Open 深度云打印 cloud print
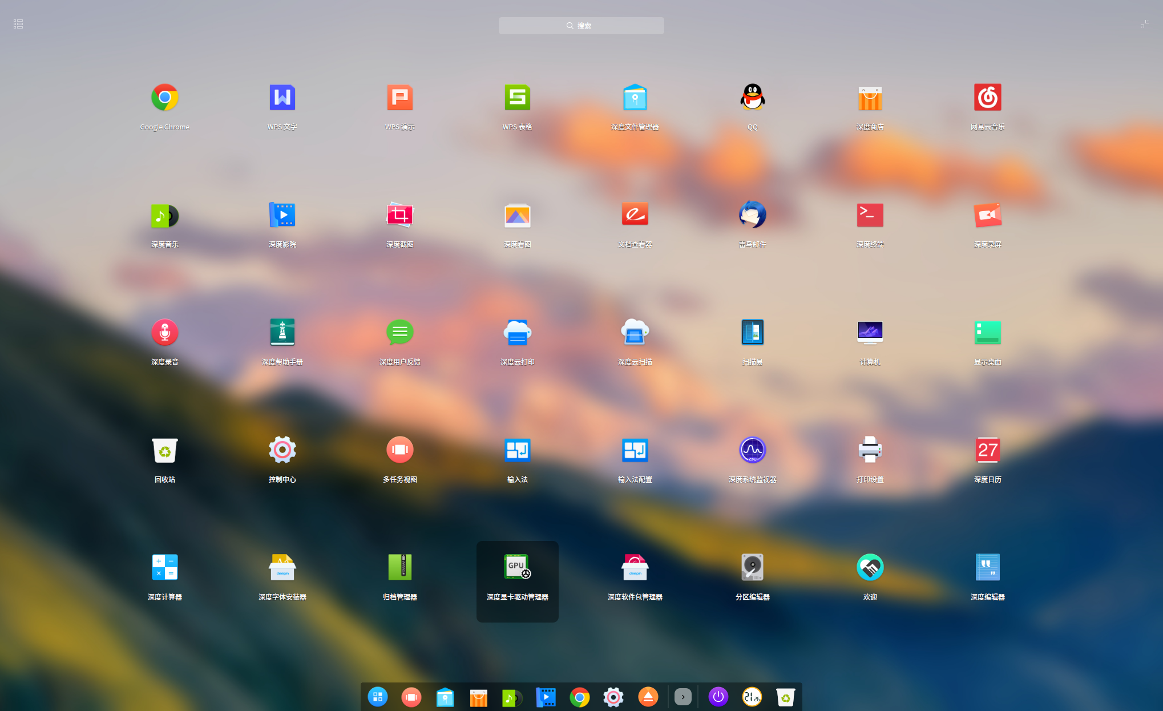The width and height of the screenshot is (1163, 711). (517, 333)
